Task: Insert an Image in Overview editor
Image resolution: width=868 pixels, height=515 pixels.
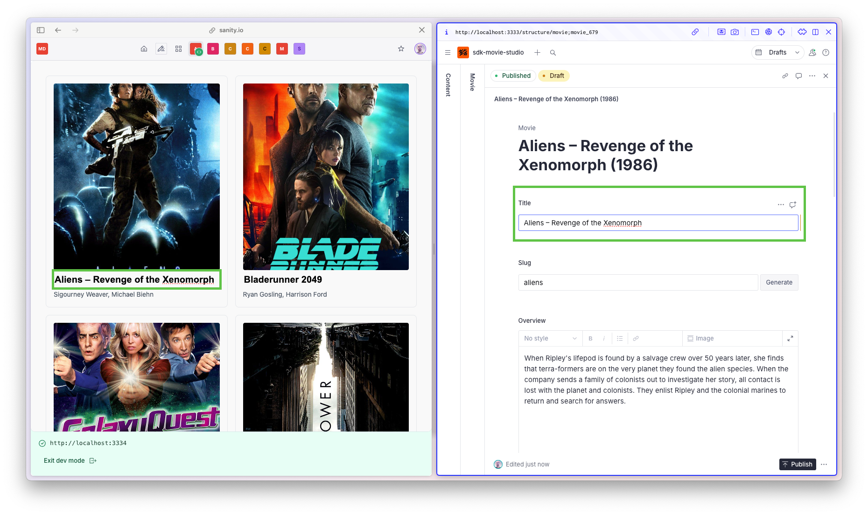Action: pos(700,338)
